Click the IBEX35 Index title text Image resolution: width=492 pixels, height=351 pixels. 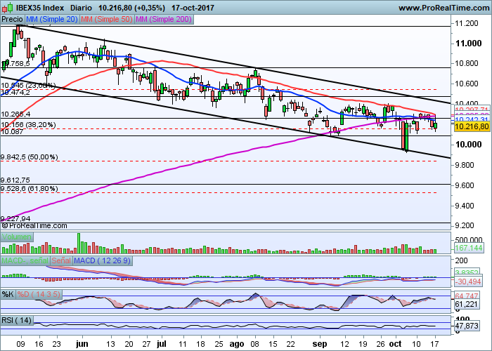click(39, 8)
